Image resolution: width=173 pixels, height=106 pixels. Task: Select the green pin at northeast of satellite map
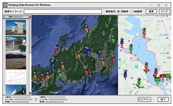point(113,39)
